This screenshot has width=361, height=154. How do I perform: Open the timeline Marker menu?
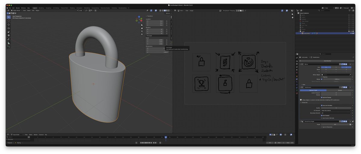pyautogui.click(x=35, y=135)
